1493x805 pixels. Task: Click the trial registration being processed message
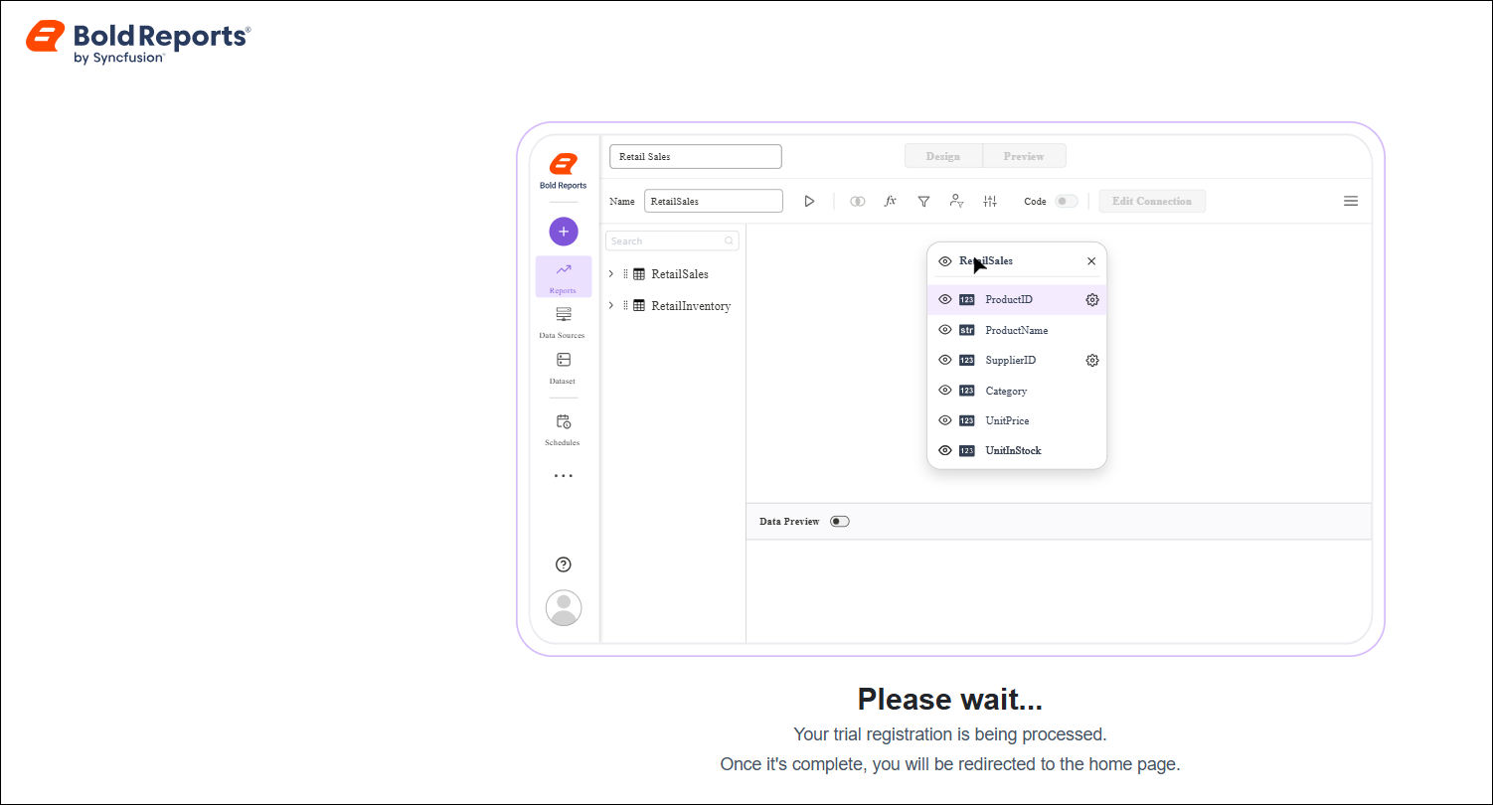(950, 734)
